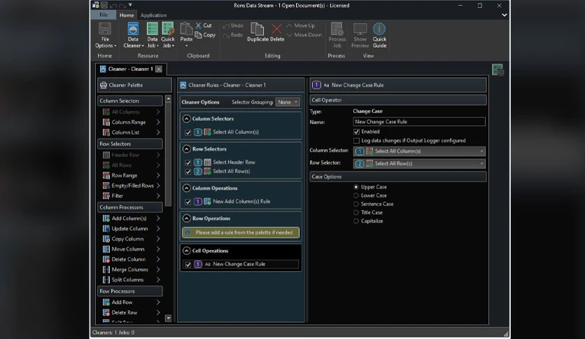Collapse the Cell Operations section
This screenshot has height=339, width=585.
point(187,251)
